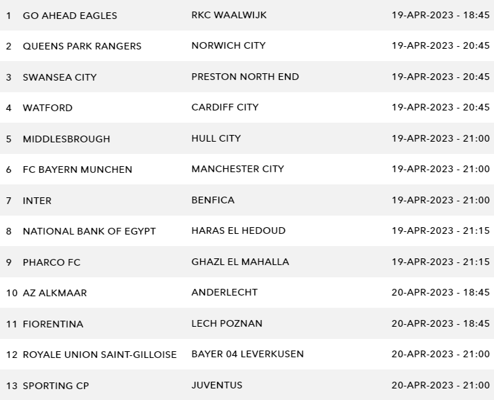The width and height of the screenshot is (494, 400).
Task: Click the Juventus team name
Action: tap(216, 385)
